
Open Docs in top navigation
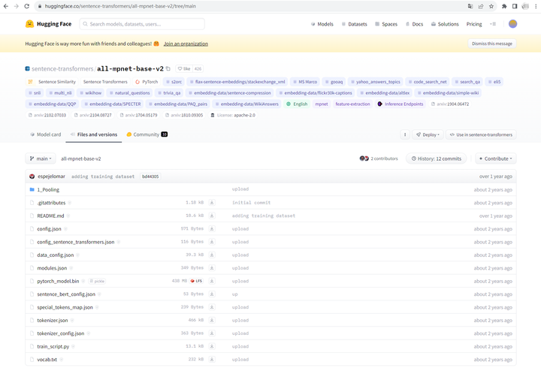pos(414,24)
